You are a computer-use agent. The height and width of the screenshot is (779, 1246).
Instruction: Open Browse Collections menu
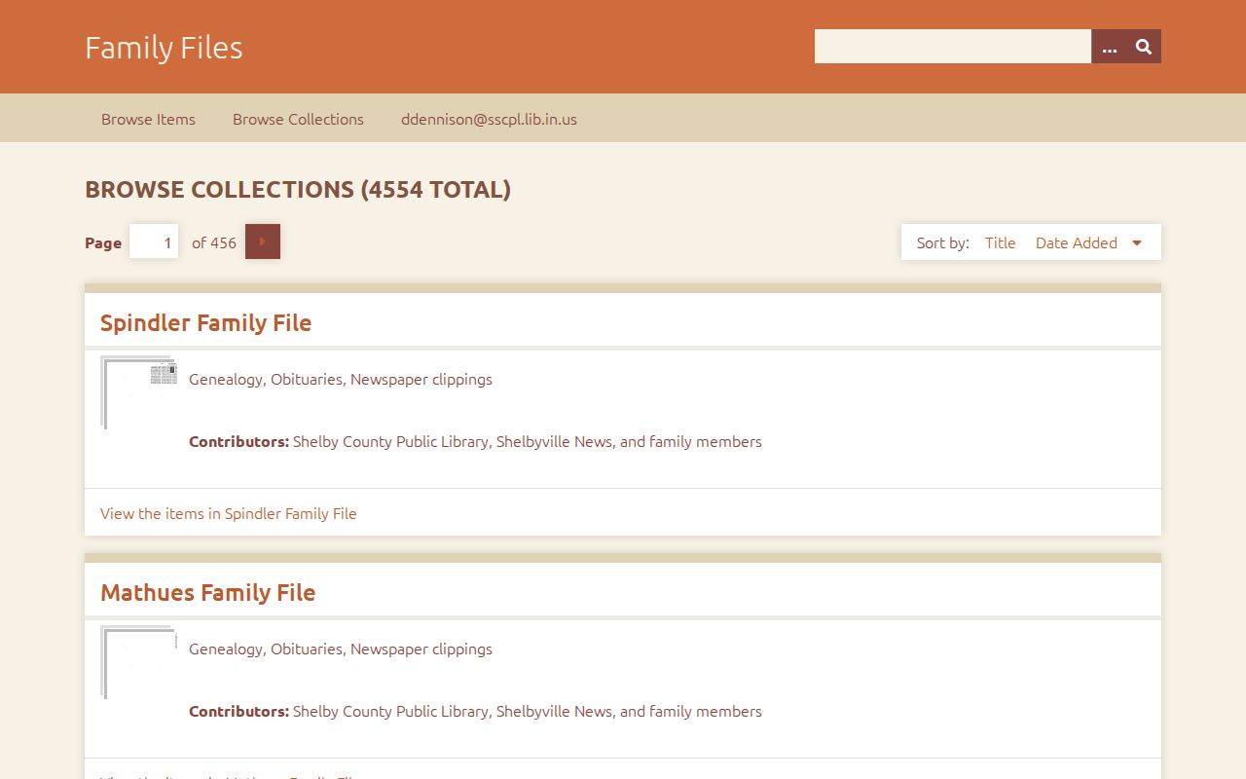point(298,119)
